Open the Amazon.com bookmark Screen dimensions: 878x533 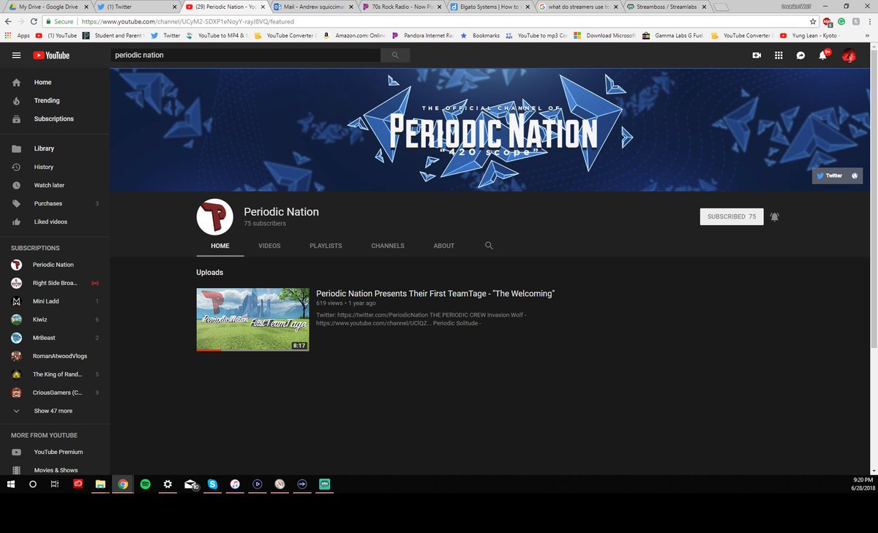[353, 35]
